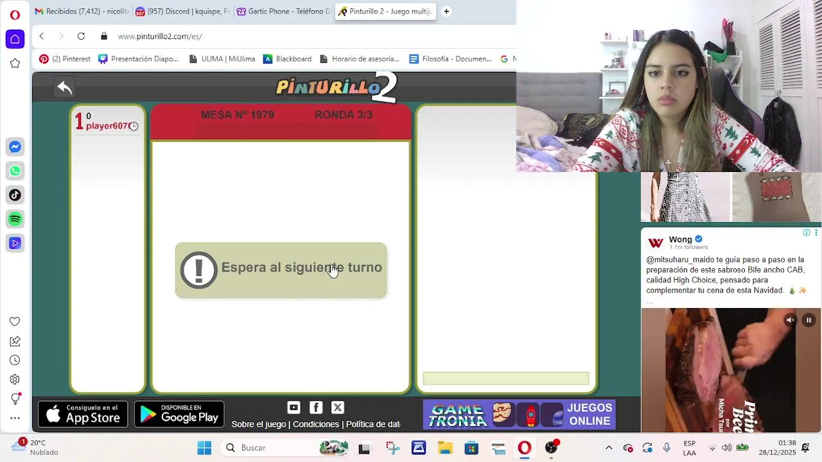This screenshot has height=462, width=822.
Task: Show hidden system tray icons
Action: tap(609, 448)
